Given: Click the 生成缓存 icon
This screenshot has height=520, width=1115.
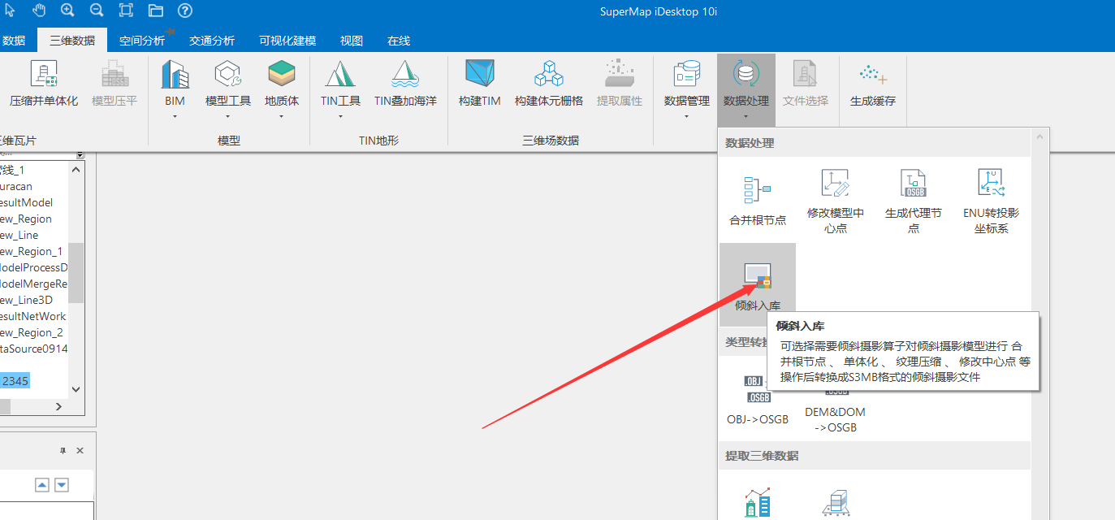Looking at the screenshot, I should coord(873,74).
